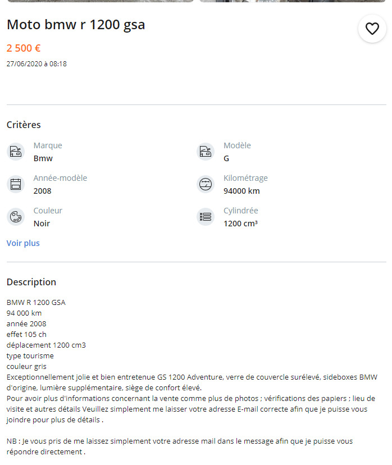Click the 1200 cm³ displacement value
The height and width of the screenshot is (465, 392).
[240, 224]
